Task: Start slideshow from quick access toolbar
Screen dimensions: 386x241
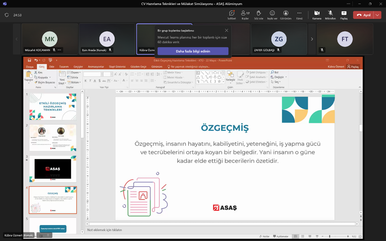Action: pyautogui.click(x=51, y=60)
